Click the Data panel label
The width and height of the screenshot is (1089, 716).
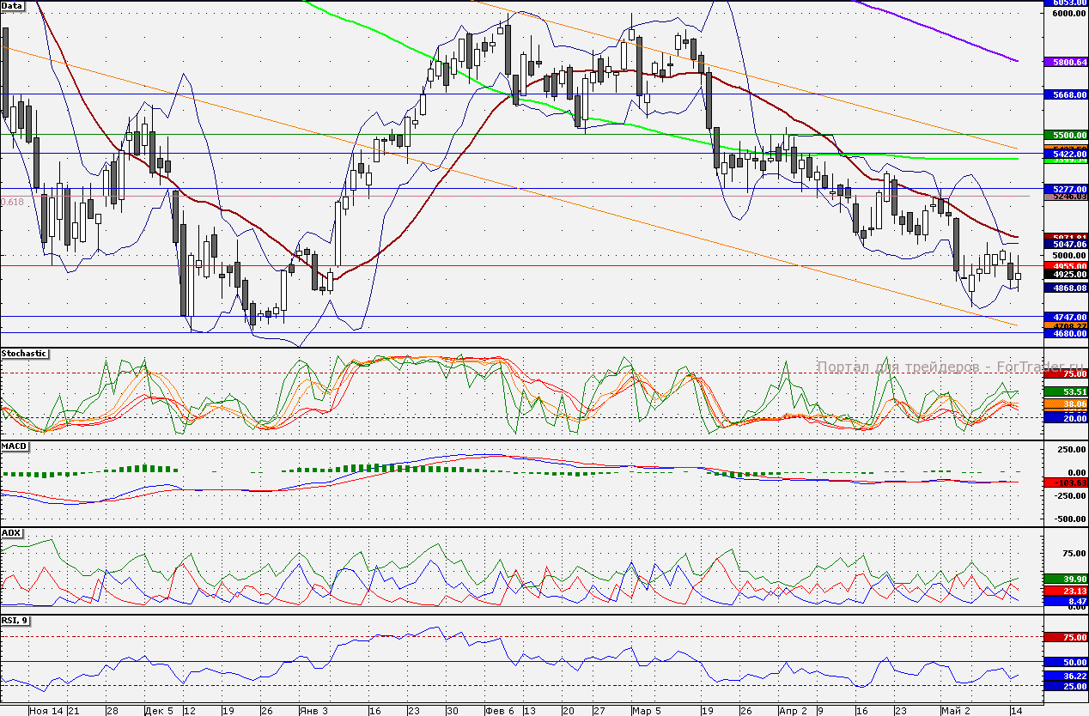pos(12,5)
